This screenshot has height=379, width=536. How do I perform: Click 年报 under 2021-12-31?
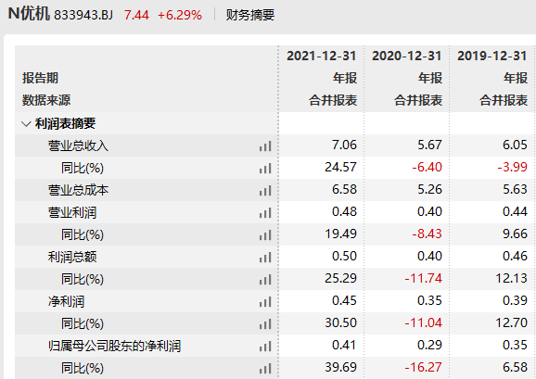coord(345,78)
